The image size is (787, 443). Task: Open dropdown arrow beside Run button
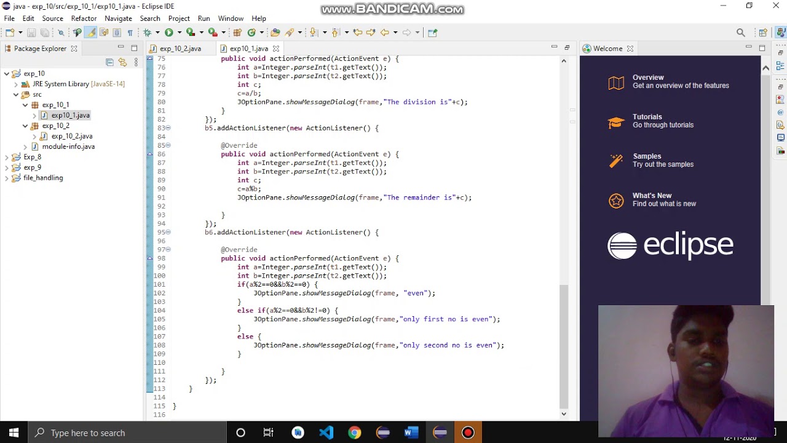(x=179, y=33)
